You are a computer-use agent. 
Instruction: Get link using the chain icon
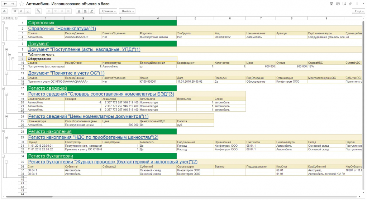pos(351,4)
